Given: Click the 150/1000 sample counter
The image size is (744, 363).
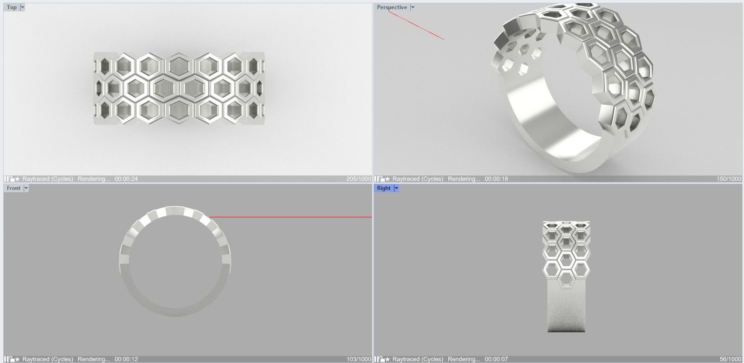Looking at the screenshot, I should tap(729, 179).
